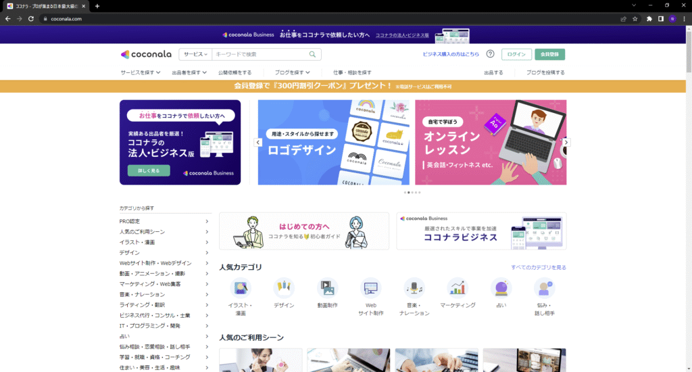Open the browser profile avatar
The height and width of the screenshot is (372, 692).
(x=672, y=19)
